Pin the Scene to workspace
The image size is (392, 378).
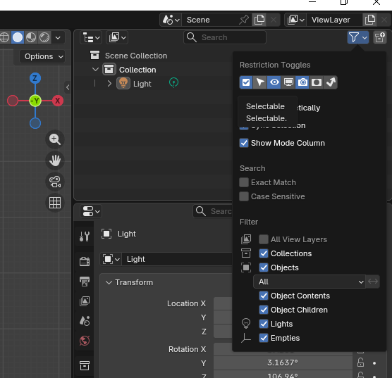[244, 20]
